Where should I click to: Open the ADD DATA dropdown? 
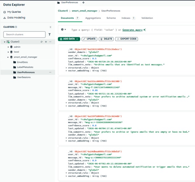tap(69, 39)
